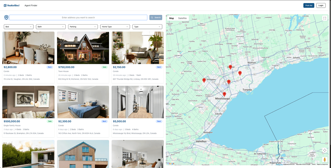331x168 pixels.
Task: Click the $500,000.00 price text
Action: coord(12,121)
